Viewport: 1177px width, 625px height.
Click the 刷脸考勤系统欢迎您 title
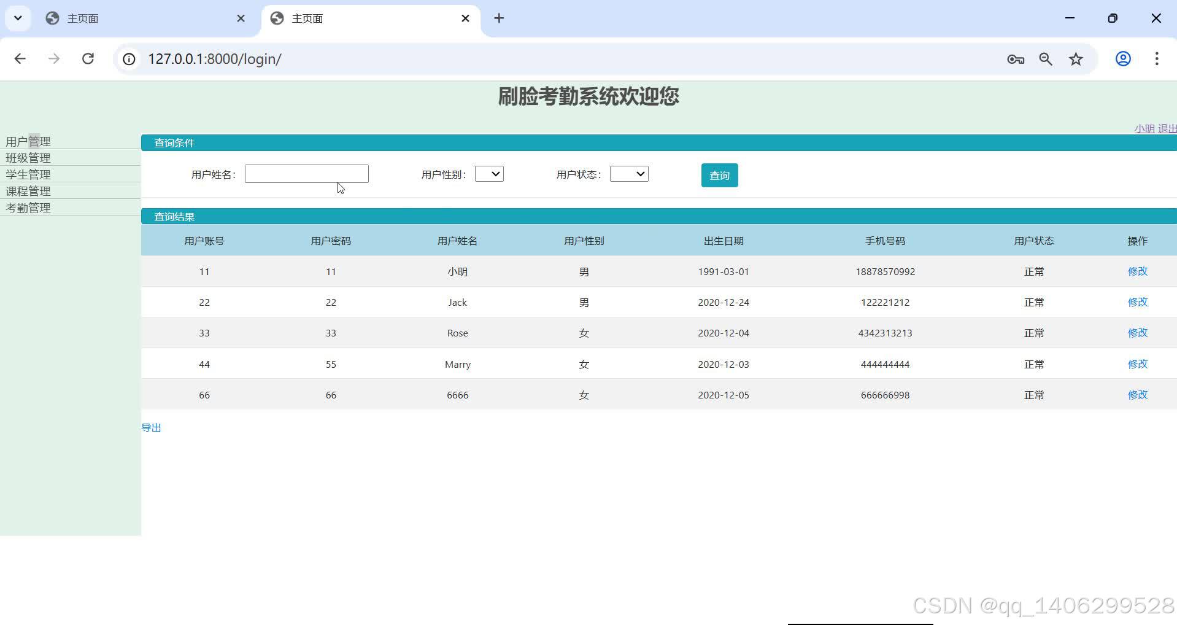[x=588, y=96]
